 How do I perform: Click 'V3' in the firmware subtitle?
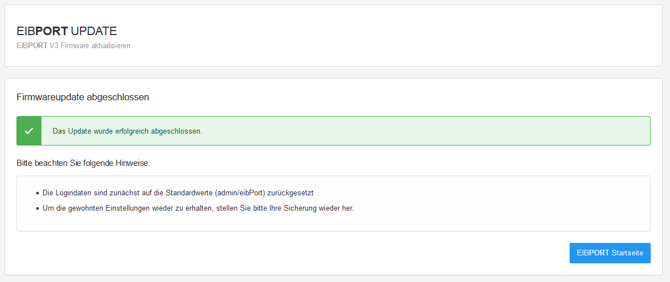[54, 45]
